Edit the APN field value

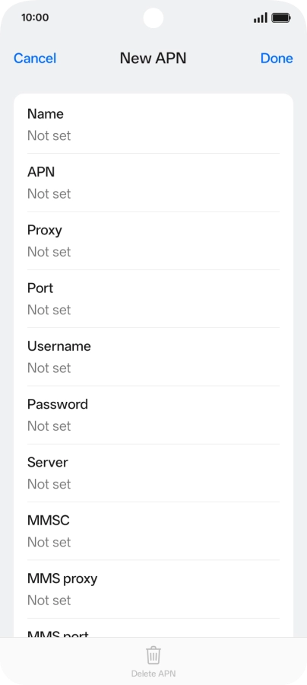(153, 183)
